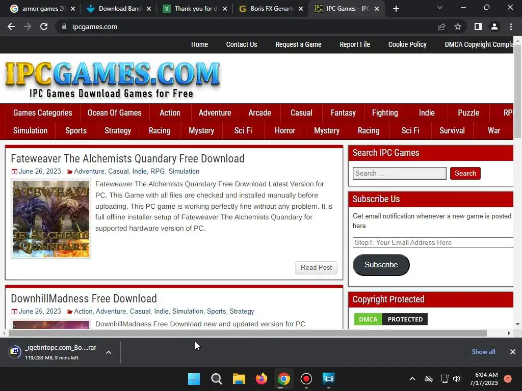Click Read Post for Fateweaver
This screenshot has width=522, height=391.
click(x=316, y=268)
